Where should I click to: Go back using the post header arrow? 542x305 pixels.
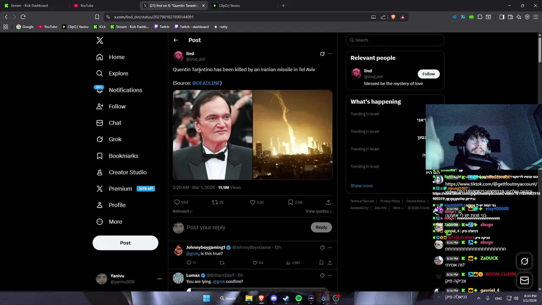tap(176, 40)
